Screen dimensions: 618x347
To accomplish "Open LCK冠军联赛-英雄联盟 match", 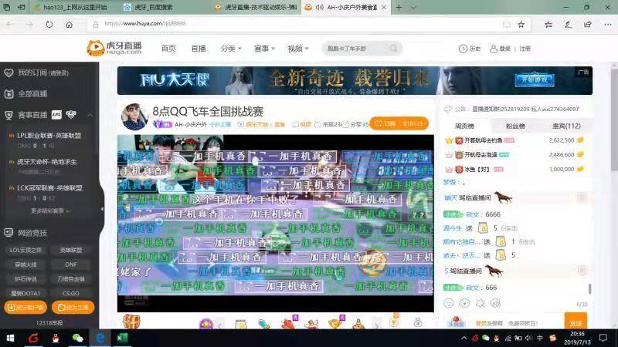I will tap(49, 188).
